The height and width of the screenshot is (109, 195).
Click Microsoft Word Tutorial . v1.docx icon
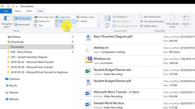[x=88, y=94]
